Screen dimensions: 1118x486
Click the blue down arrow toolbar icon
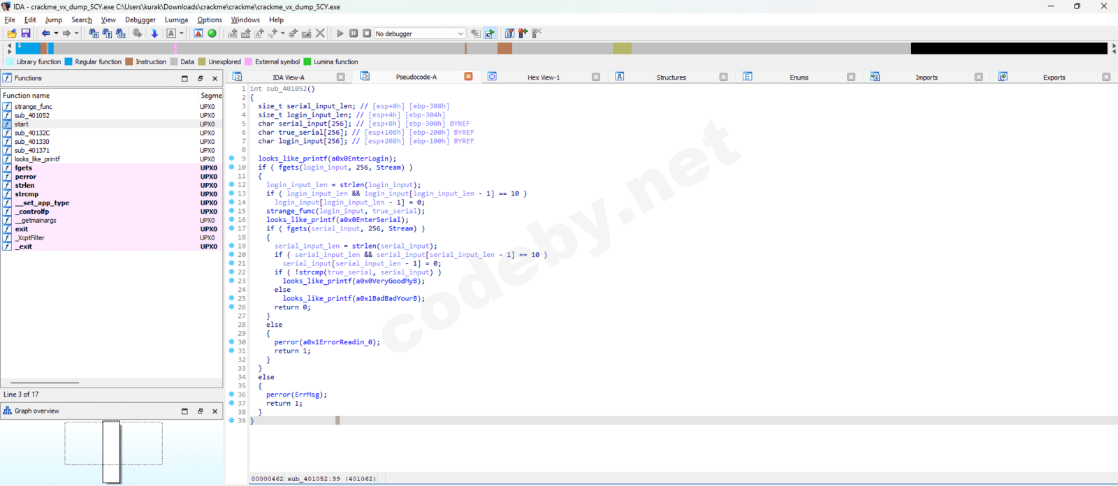tap(154, 34)
